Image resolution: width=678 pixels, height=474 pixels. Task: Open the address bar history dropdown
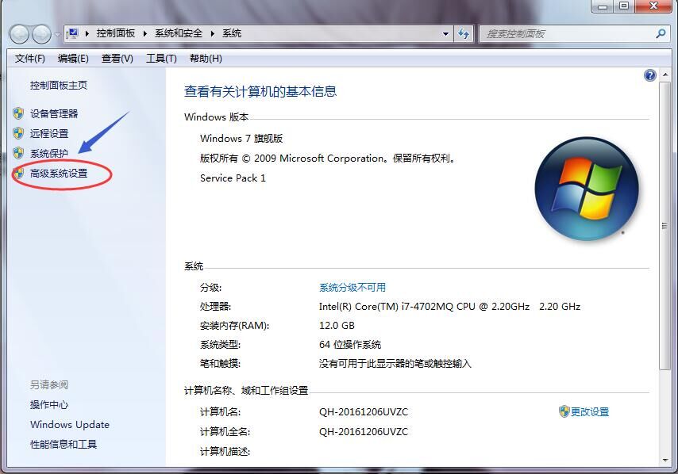coord(445,33)
